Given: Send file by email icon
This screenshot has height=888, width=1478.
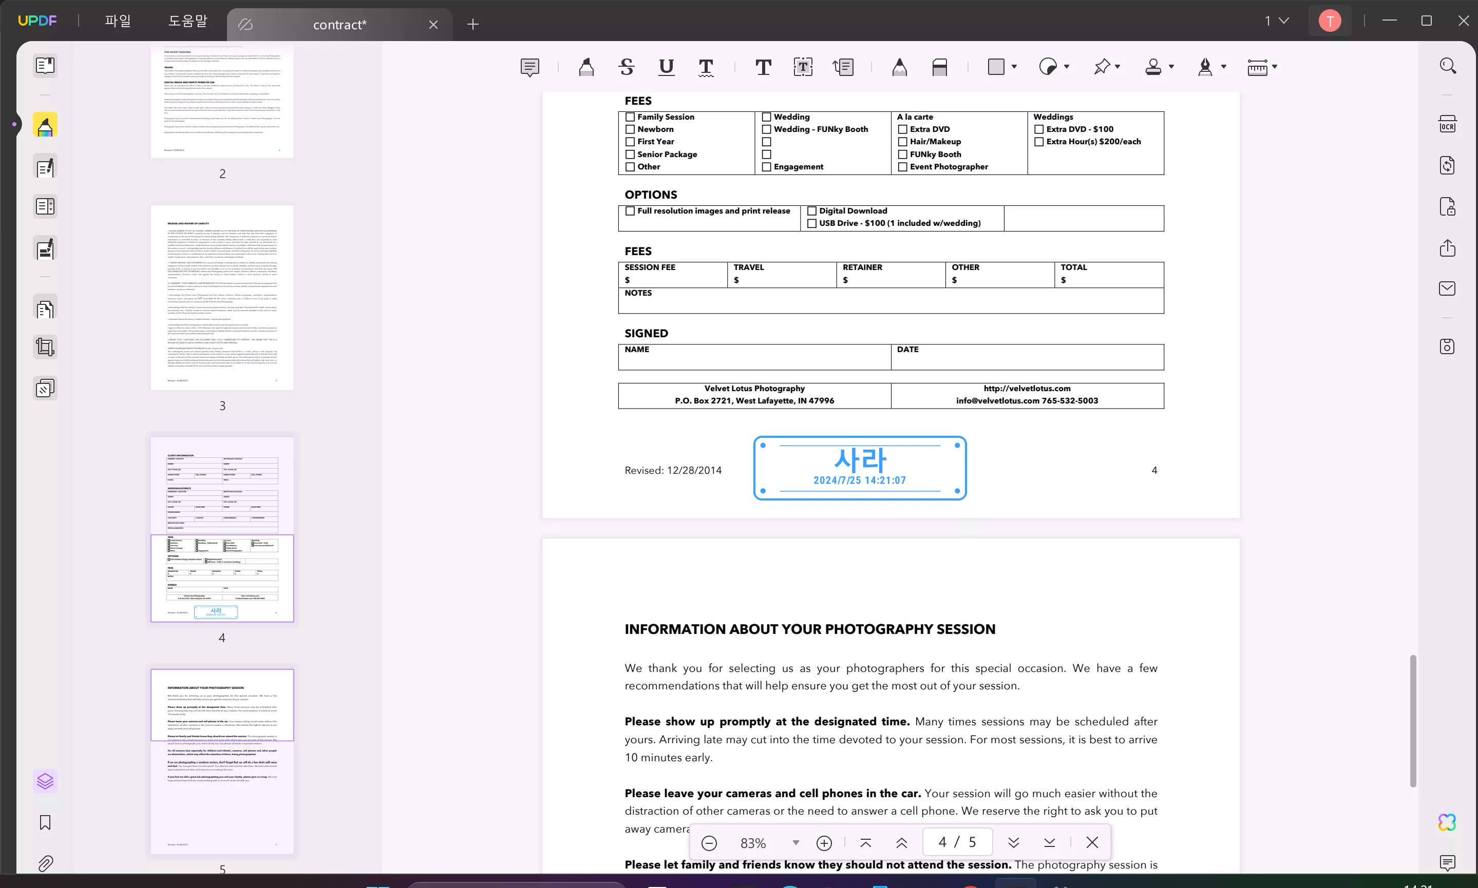Looking at the screenshot, I should click(1448, 288).
